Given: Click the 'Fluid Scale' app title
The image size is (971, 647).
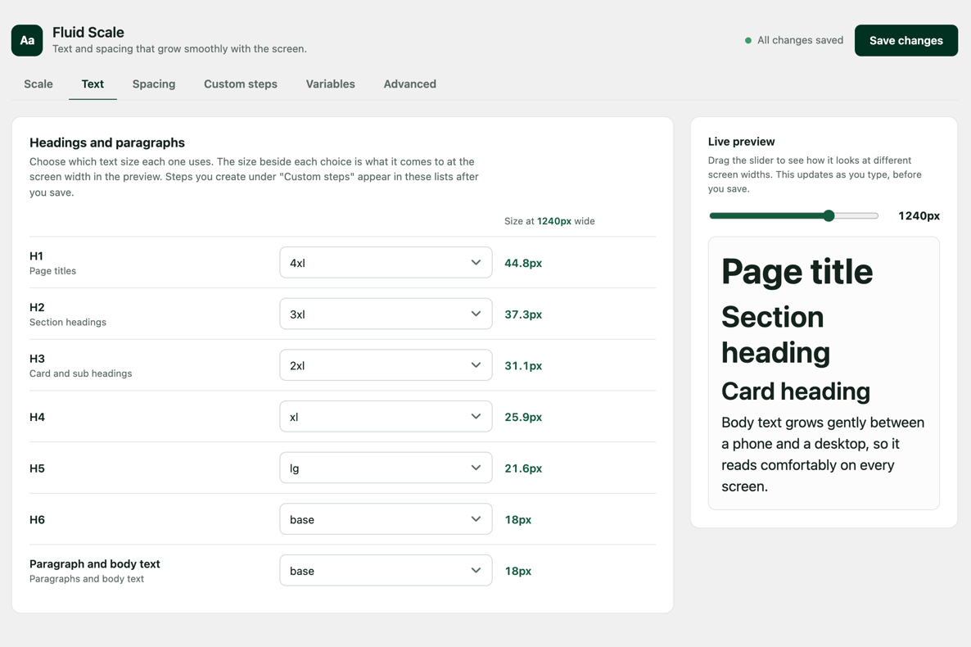Looking at the screenshot, I should pyautogui.click(x=88, y=32).
